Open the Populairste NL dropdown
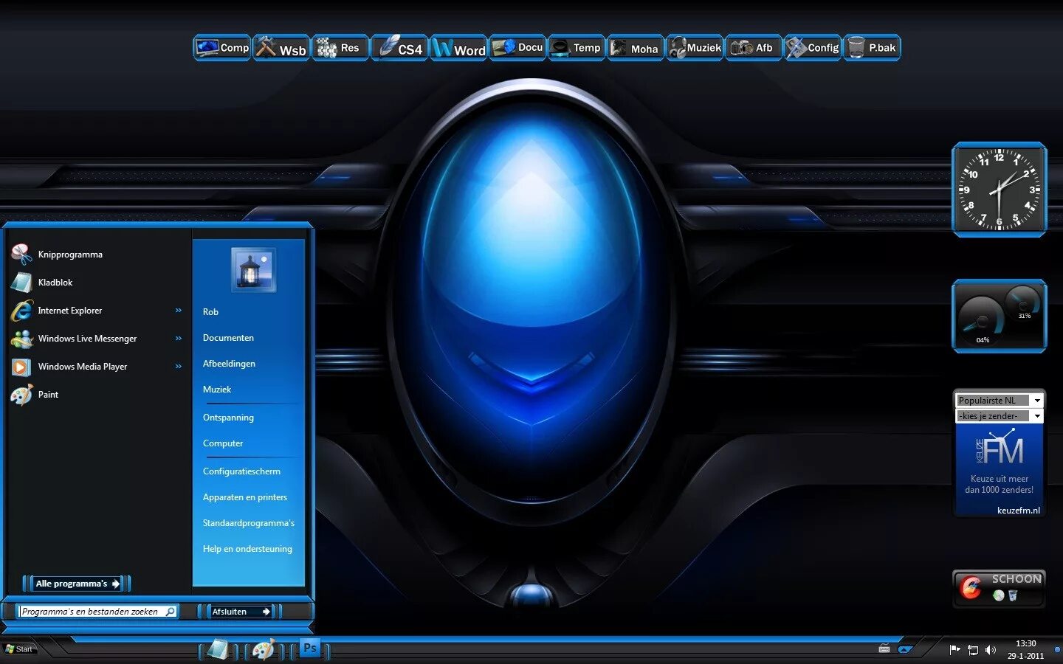The height and width of the screenshot is (664, 1063). [1000, 401]
